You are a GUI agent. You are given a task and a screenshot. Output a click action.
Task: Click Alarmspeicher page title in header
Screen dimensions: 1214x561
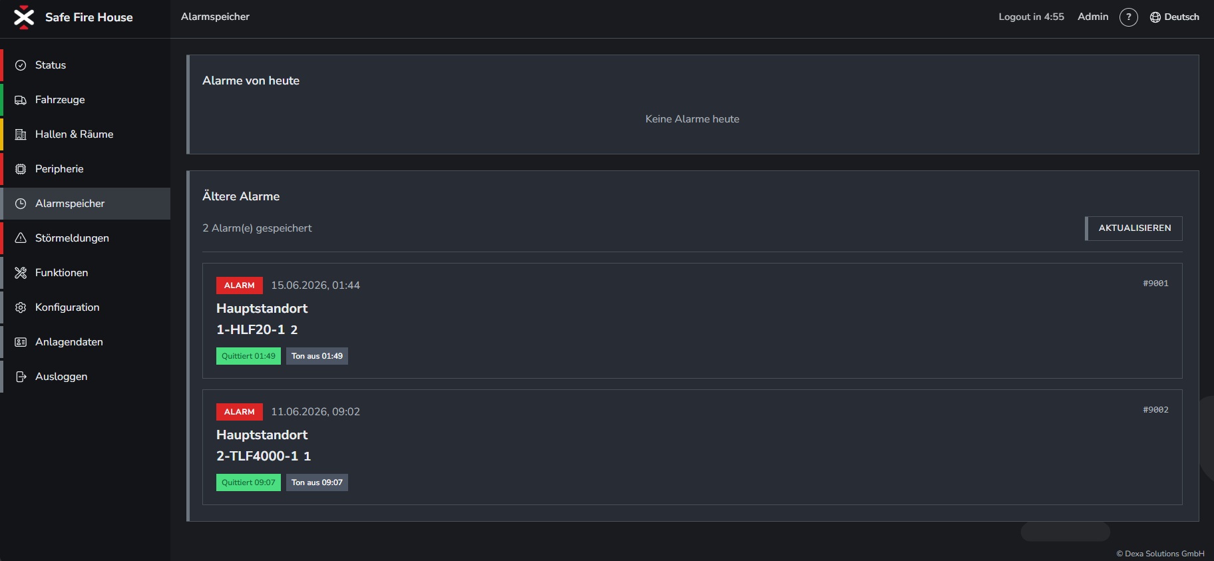click(x=215, y=17)
